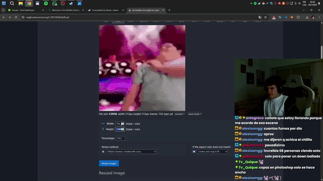The image size is (323, 181).
Task: Open Spotify from the taskbar
Action: (x=46, y=3)
